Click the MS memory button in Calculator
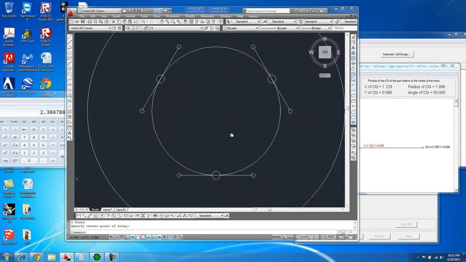 click(x=43, y=122)
